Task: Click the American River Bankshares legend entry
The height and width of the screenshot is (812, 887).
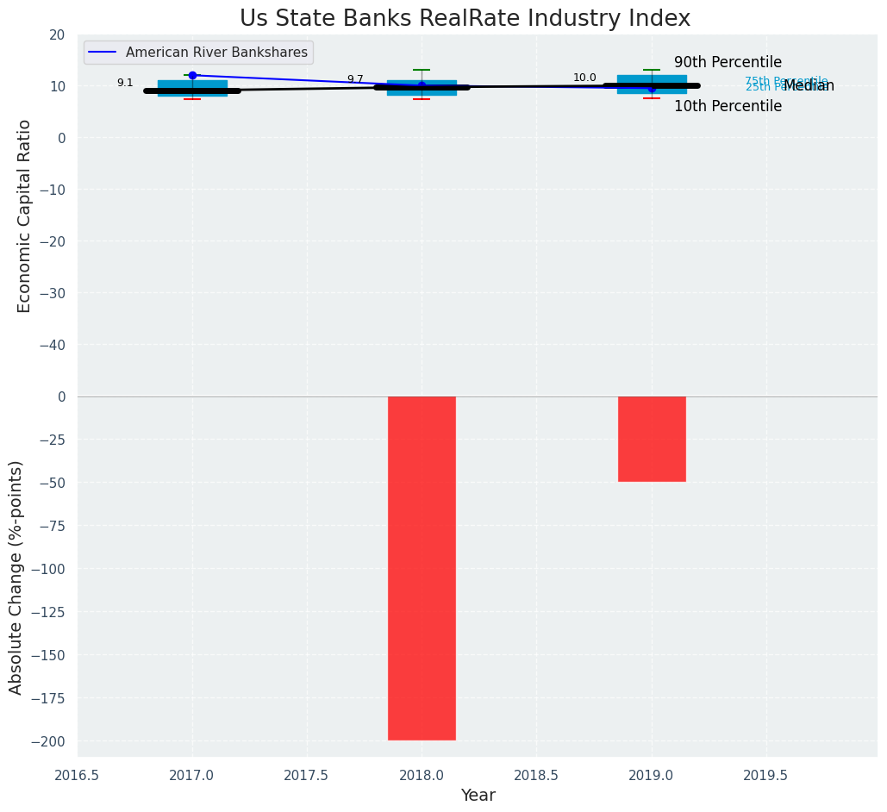Action: (x=216, y=53)
